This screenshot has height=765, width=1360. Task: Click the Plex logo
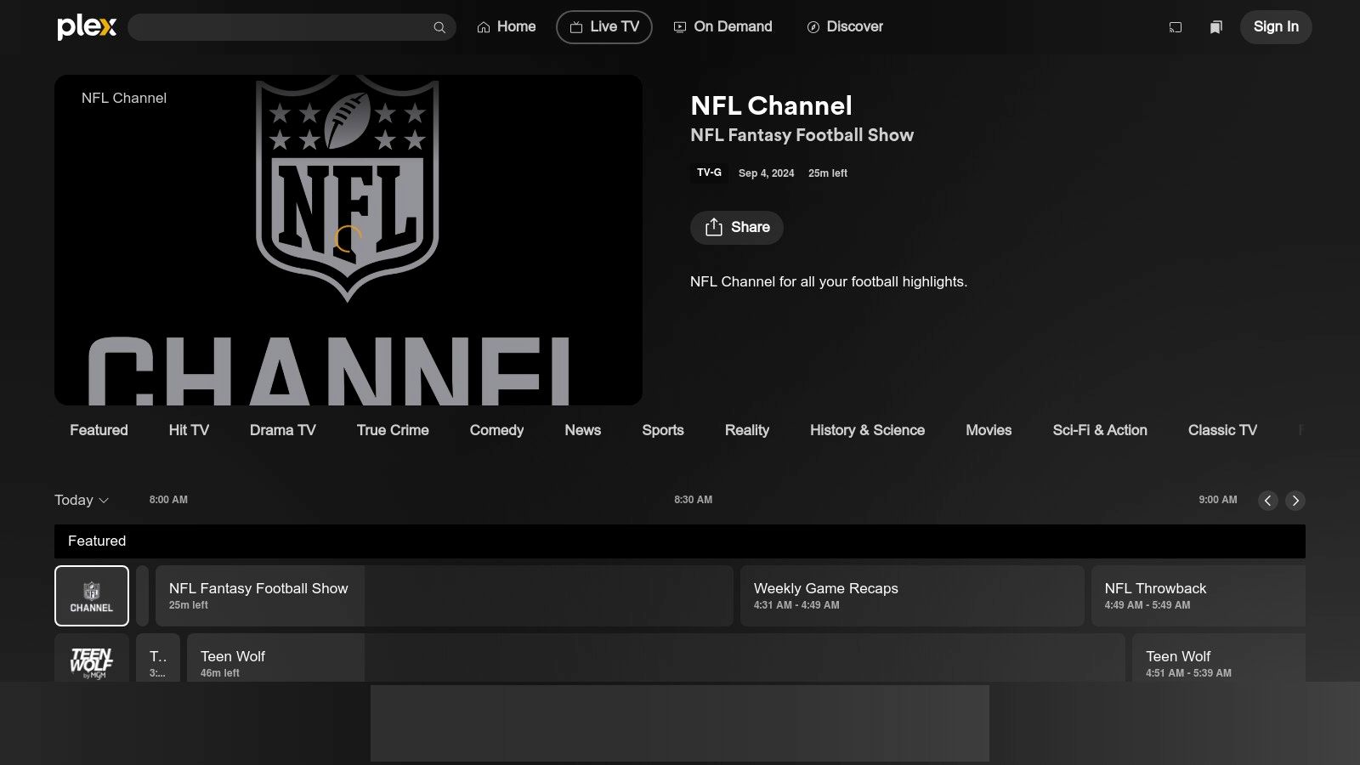[86, 26]
